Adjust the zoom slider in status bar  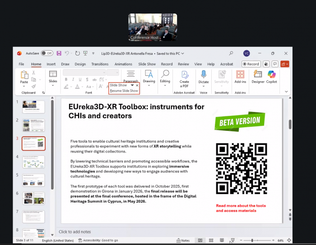(x=252, y=240)
